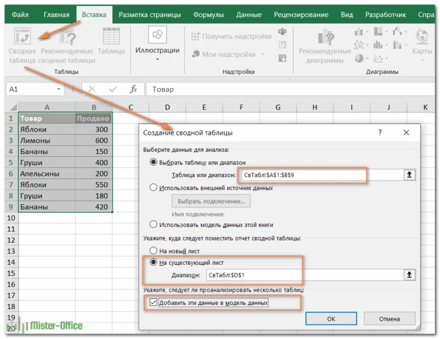Viewport: 440px width, 339px height.
Task: Collapse dialog for Таблица или диапазон field
Action: [x=410, y=175]
